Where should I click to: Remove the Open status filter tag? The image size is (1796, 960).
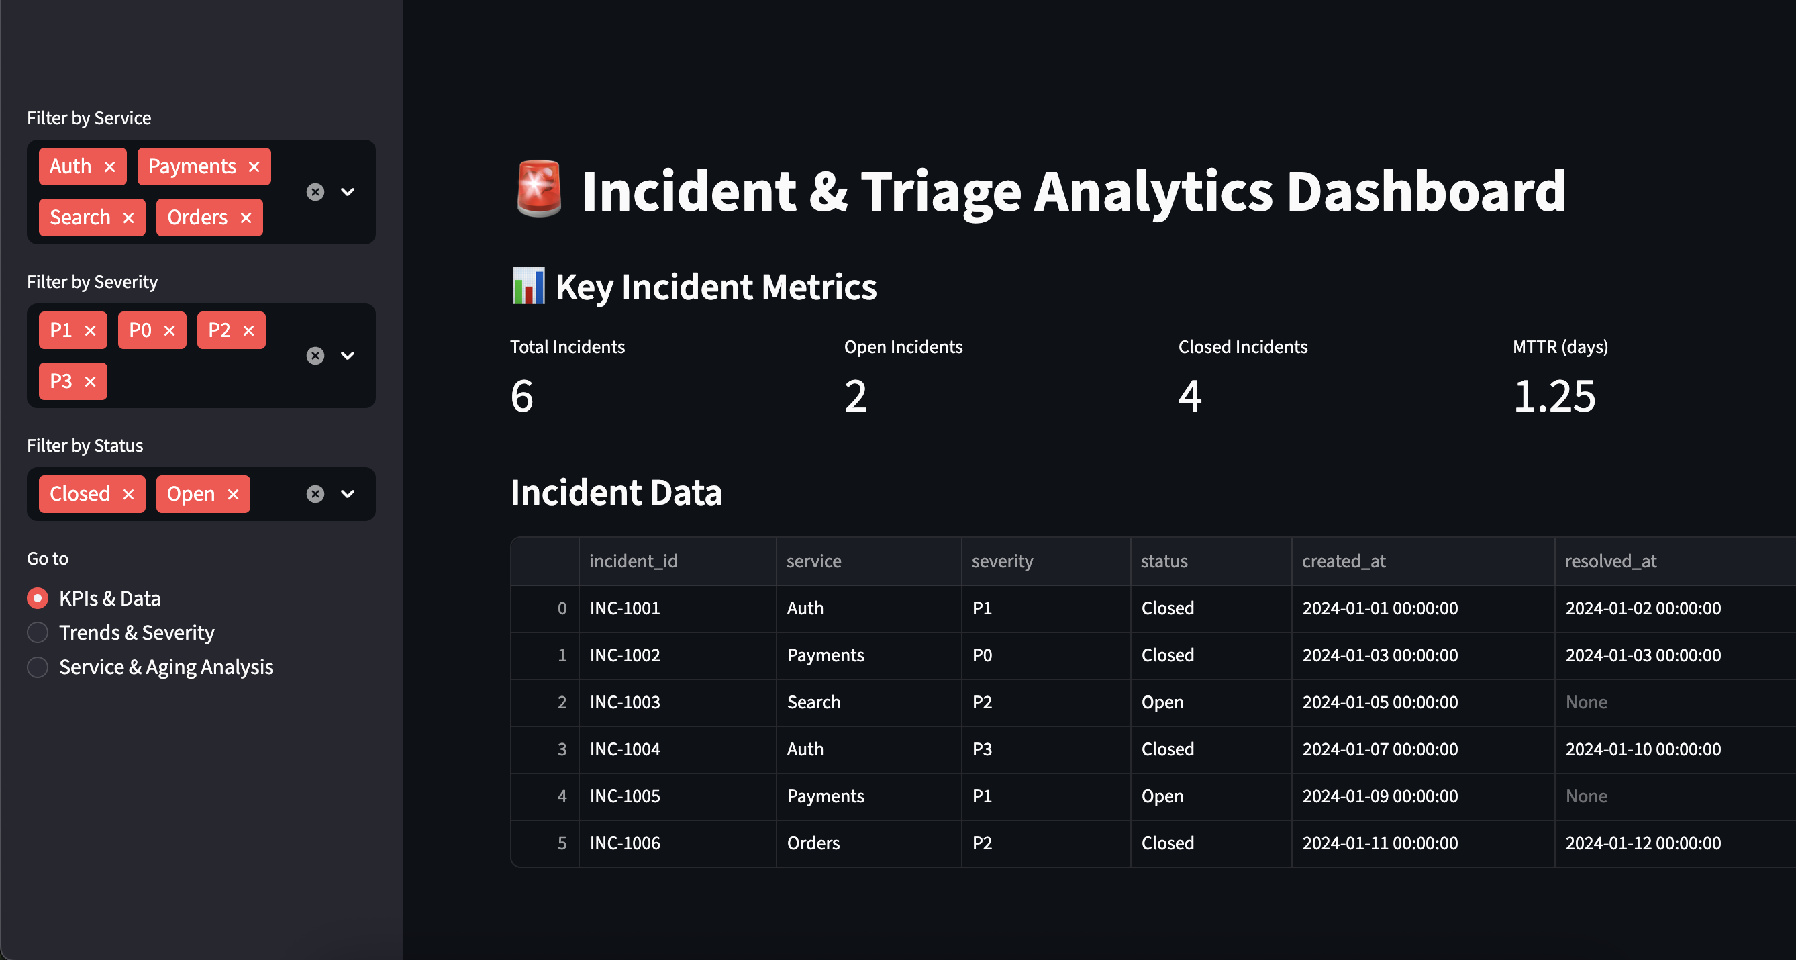click(232, 493)
